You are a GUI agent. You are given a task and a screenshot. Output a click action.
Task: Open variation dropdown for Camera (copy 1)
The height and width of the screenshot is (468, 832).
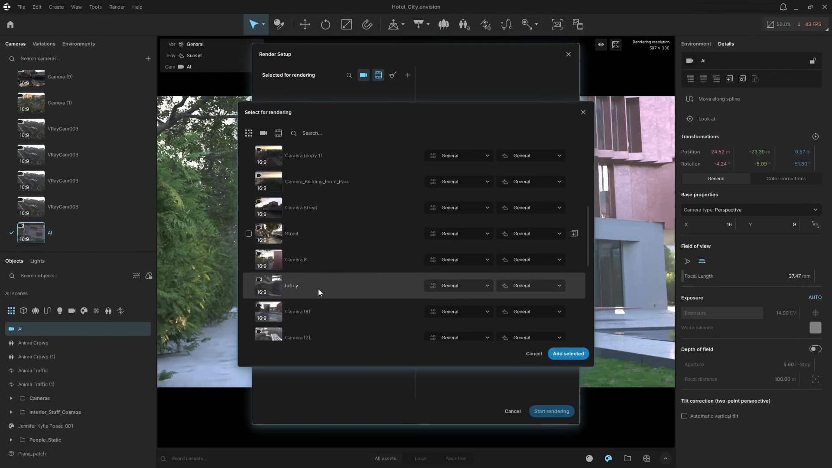click(x=458, y=156)
